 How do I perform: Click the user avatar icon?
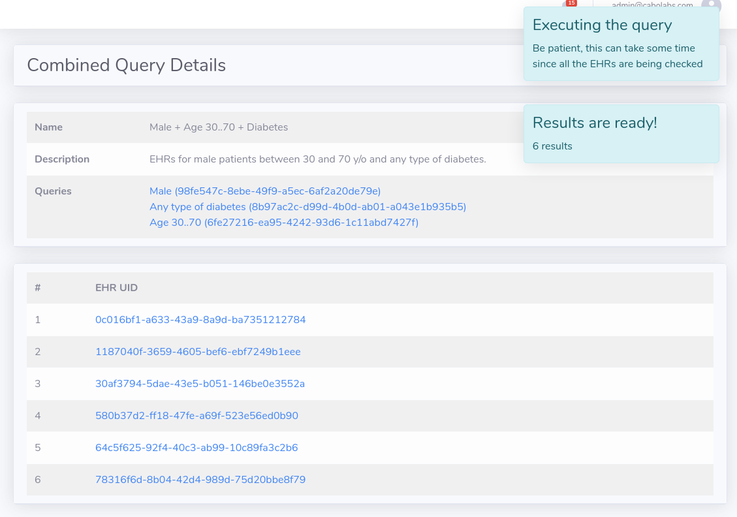[711, 4]
